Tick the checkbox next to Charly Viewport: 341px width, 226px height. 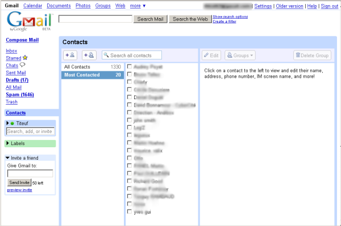coord(130,82)
